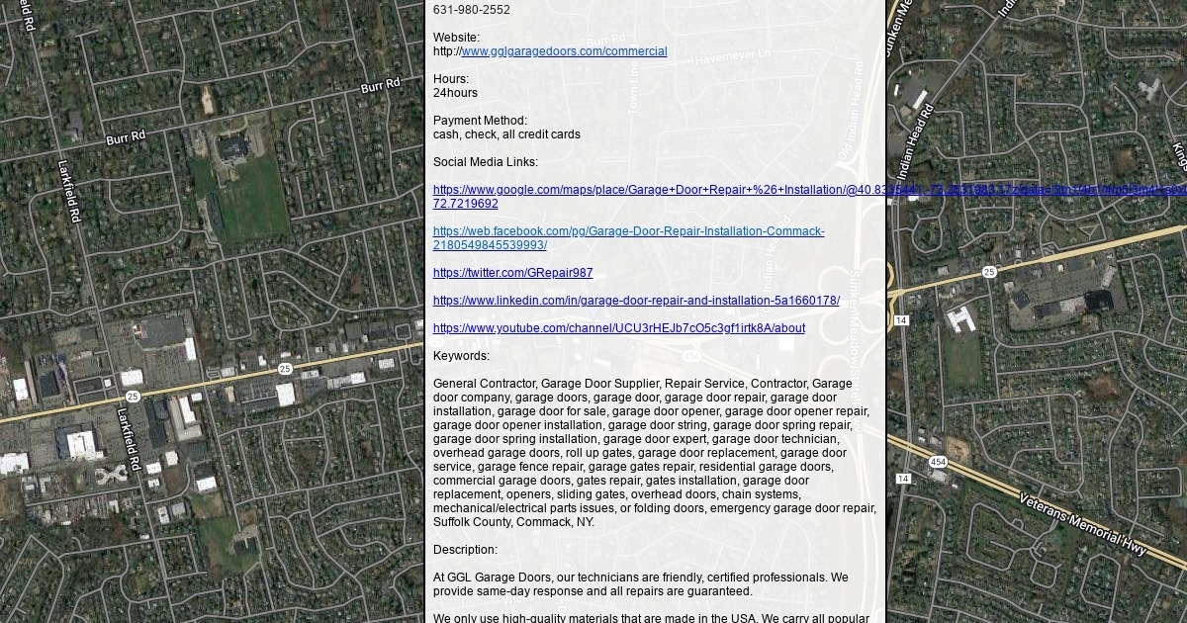This screenshot has width=1187, height=623.
Task: Click the Route 25 shield near Larkfield Rd
Action: click(285, 369)
